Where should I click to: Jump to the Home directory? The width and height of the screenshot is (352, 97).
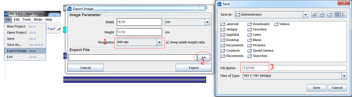click(322, 15)
